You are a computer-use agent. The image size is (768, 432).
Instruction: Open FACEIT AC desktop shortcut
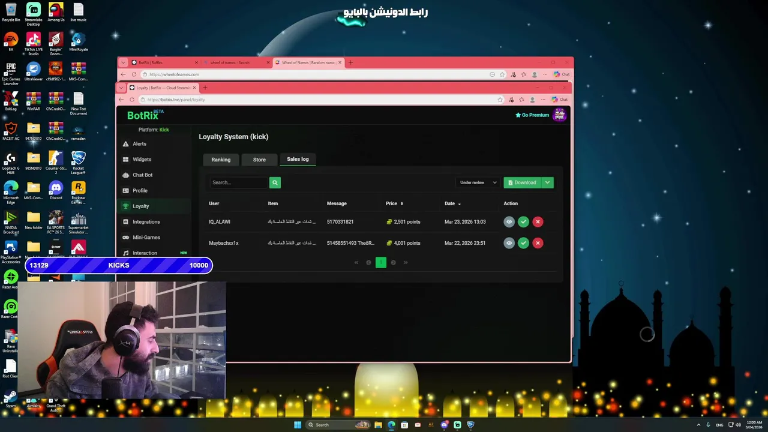(x=11, y=131)
